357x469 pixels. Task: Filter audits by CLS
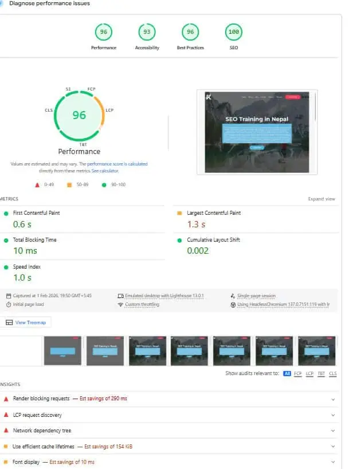(x=333, y=373)
